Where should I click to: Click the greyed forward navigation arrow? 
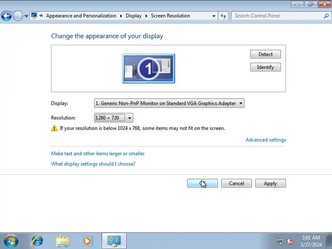[x=18, y=16]
